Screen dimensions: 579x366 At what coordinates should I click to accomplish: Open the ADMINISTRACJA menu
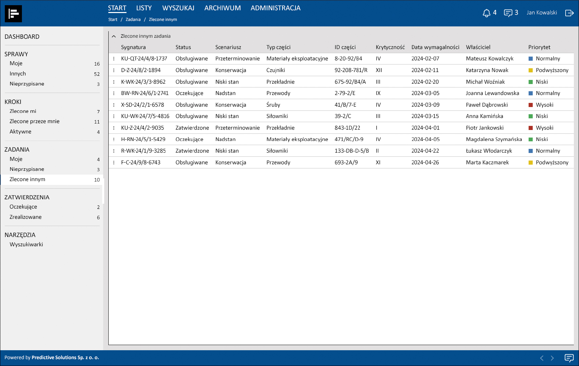[x=276, y=8]
